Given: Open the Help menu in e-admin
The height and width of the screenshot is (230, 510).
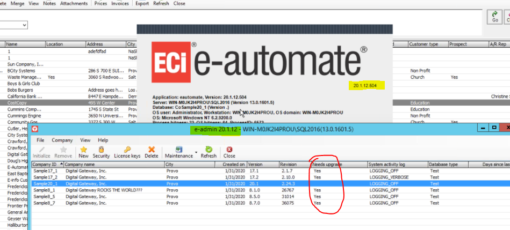Looking at the screenshot, I should [x=103, y=140].
